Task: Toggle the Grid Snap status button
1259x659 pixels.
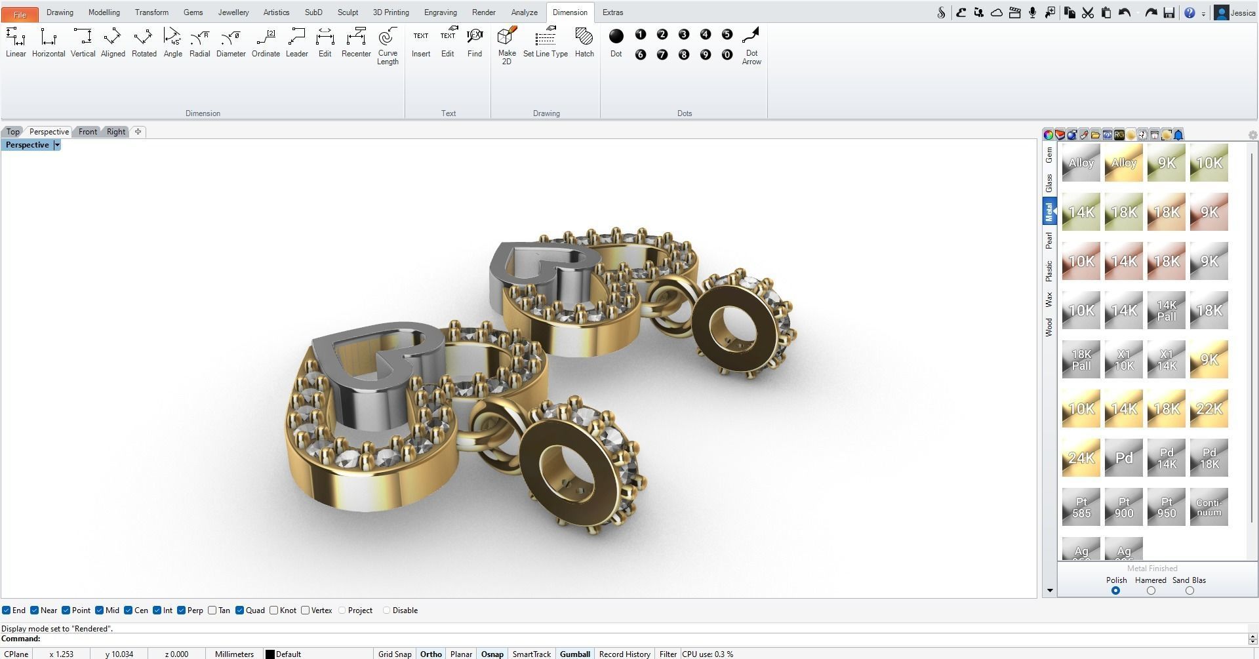Action: pos(395,654)
